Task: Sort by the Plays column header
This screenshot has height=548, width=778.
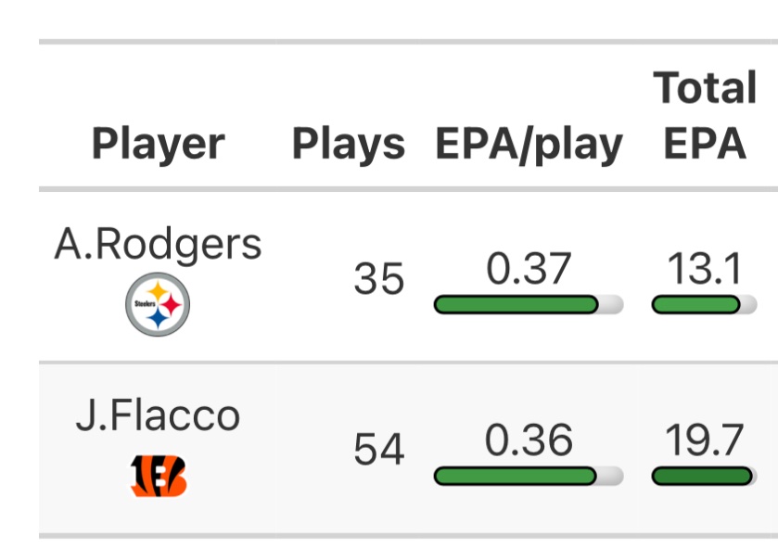Action: click(349, 144)
